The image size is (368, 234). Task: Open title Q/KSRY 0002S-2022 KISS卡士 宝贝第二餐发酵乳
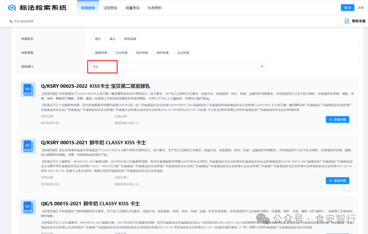point(95,86)
